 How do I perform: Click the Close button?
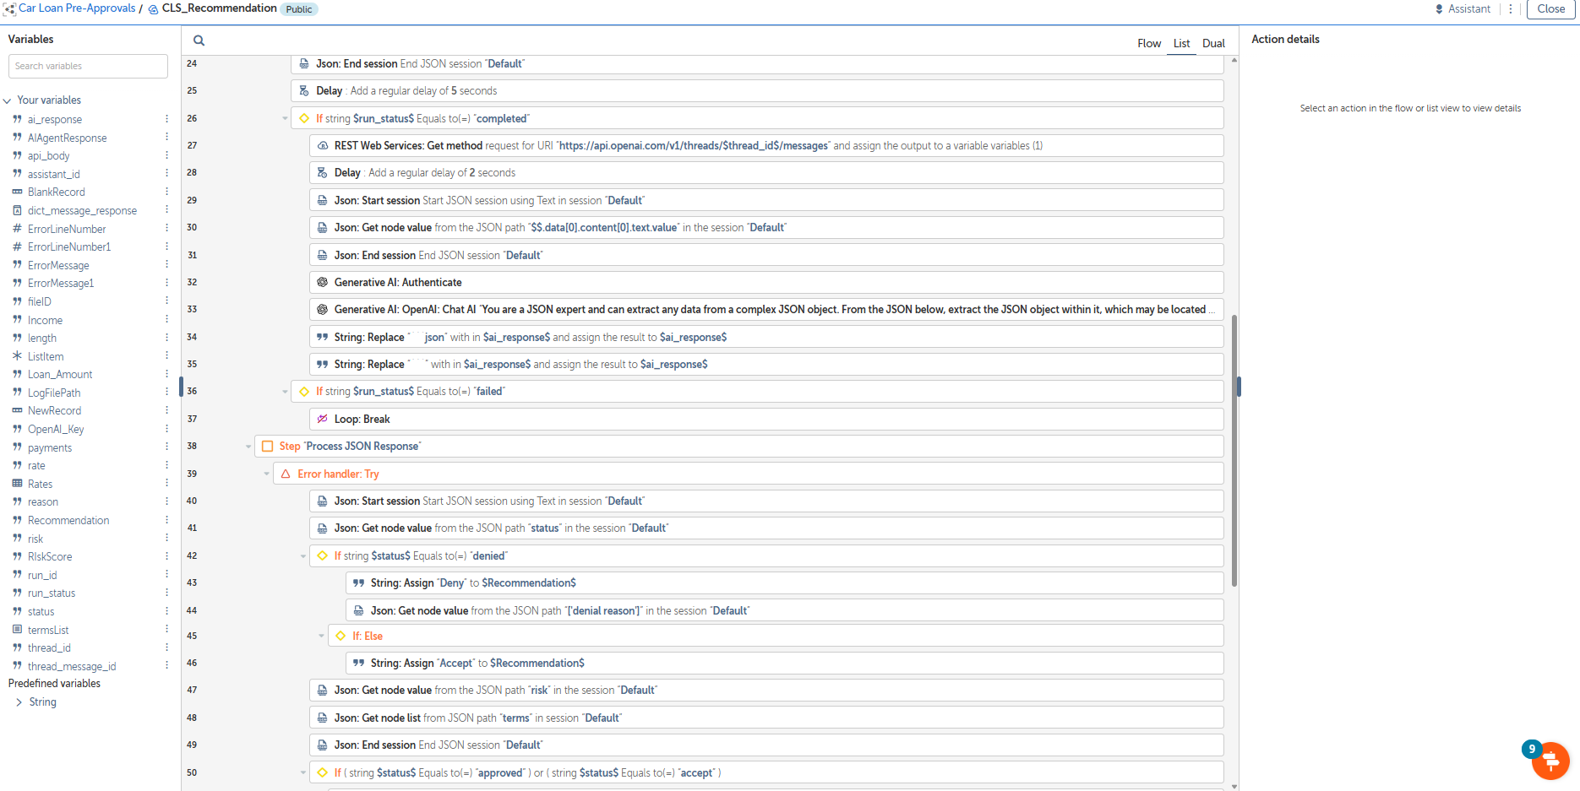tap(1550, 9)
